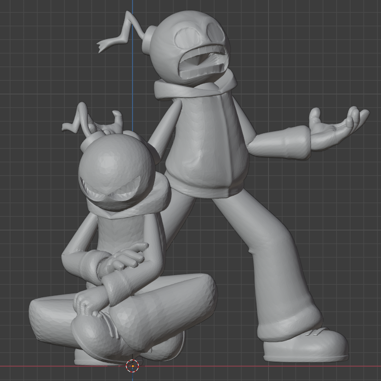This screenshot has height=381, width=381.
Task: Select the standing character's hoodie torso
Action: [x=207, y=146]
